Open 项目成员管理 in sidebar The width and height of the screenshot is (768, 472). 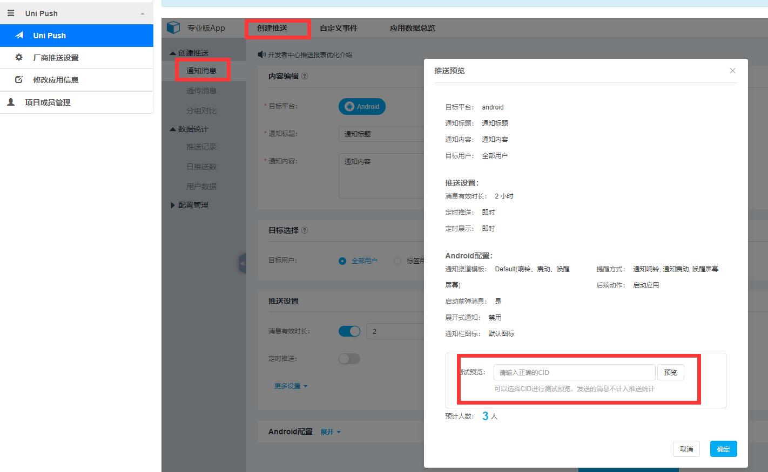click(77, 102)
